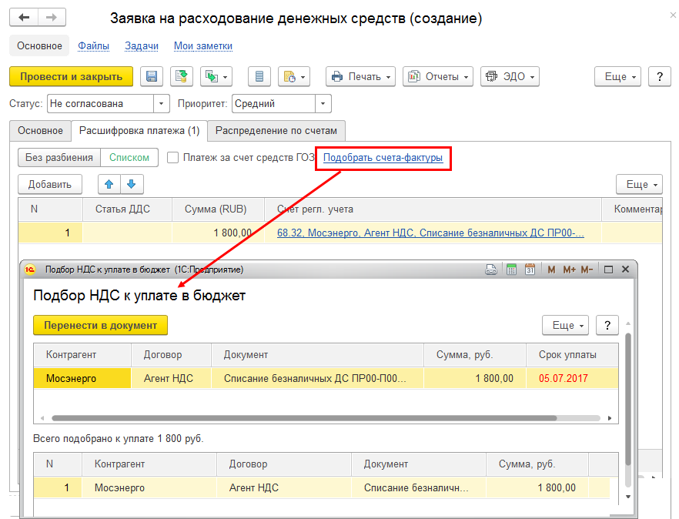Toggle Платеж за счет средств ГОЗ checkbox
This screenshot has height=519, width=679.
[172, 158]
